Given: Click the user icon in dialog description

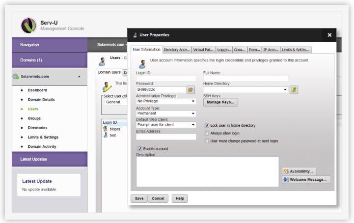Looking at the screenshot, I should 142,64.
